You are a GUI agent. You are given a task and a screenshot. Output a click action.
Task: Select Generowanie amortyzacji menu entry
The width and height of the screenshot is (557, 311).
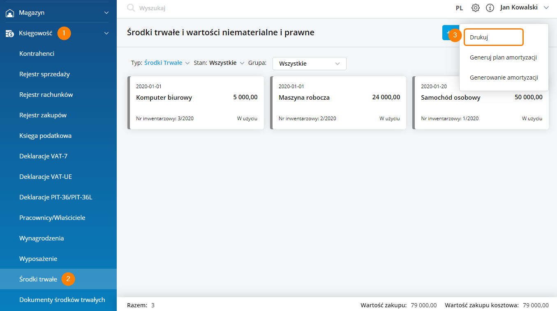(504, 78)
